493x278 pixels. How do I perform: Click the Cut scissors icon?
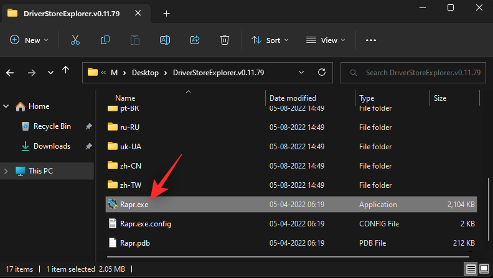click(75, 40)
